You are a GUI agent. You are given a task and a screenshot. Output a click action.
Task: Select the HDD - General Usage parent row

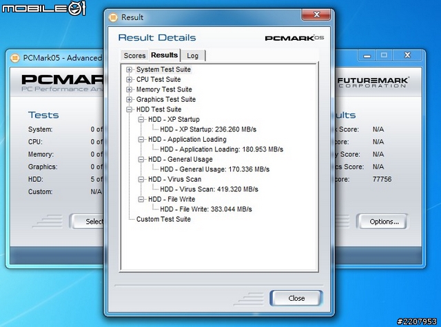(181, 159)
